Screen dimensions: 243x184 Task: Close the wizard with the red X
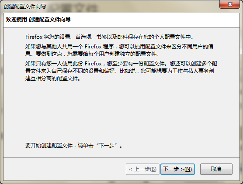coord(230,4)
